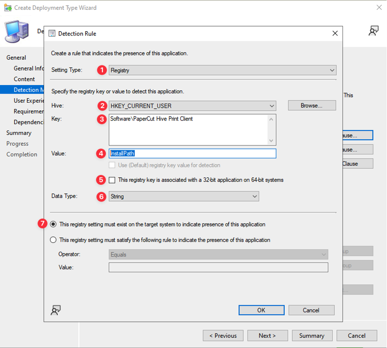
Task: Click the 'Operator:' label
Action: [x=69, y=254]
